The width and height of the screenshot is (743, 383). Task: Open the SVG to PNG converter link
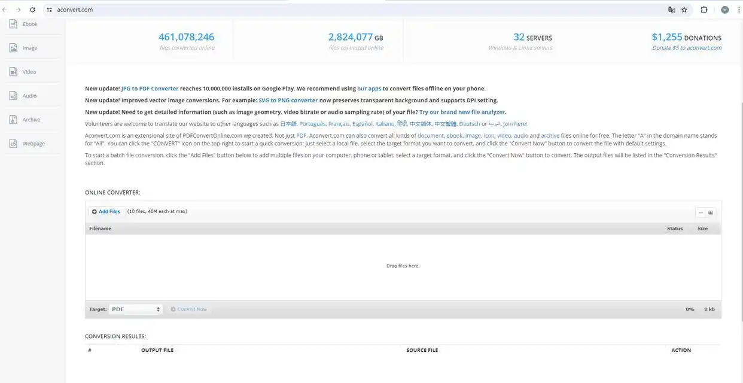click(x=288, y=101)
